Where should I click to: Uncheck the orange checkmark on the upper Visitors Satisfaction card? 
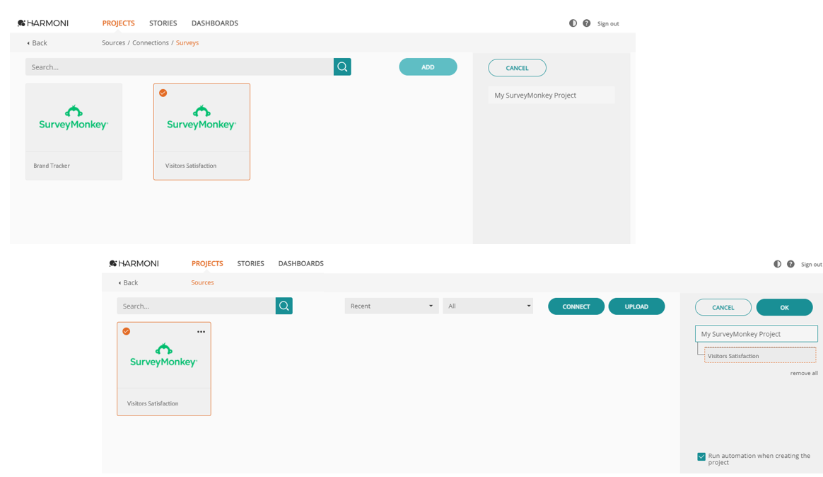(163, 93)
